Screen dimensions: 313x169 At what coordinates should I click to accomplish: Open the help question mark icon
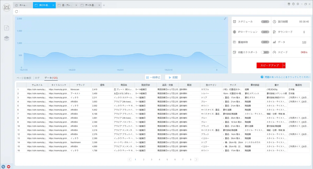[293, 4]
